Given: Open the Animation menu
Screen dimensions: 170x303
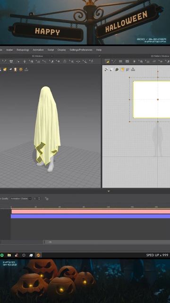Looking at the screenshot, I should (38, 50).
